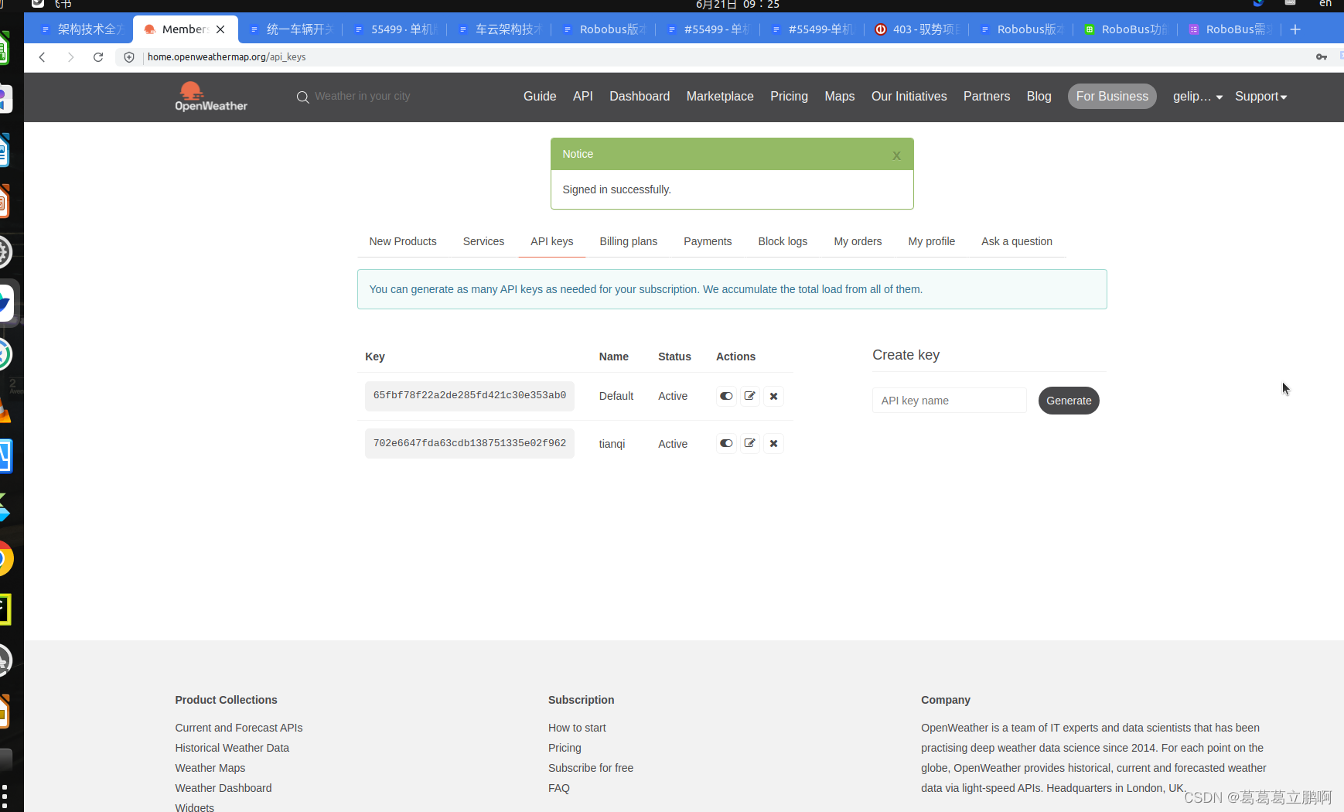
Task: Open Weather Dashboard footer link
Action: (x=223, y=788)
